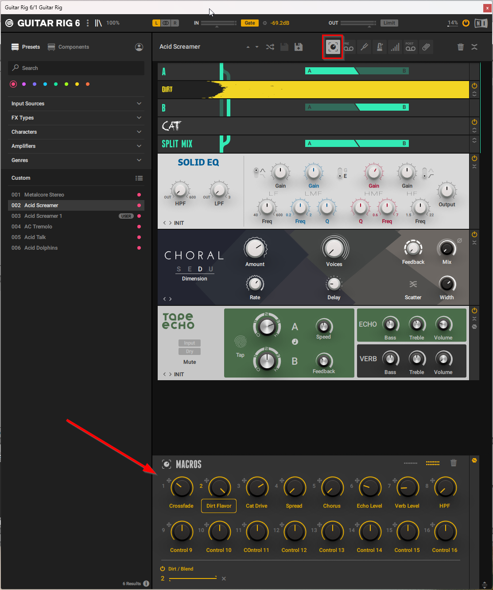
Task: Click the Tap fingerprint icon in Tape Echo
Action: point(240,342)
